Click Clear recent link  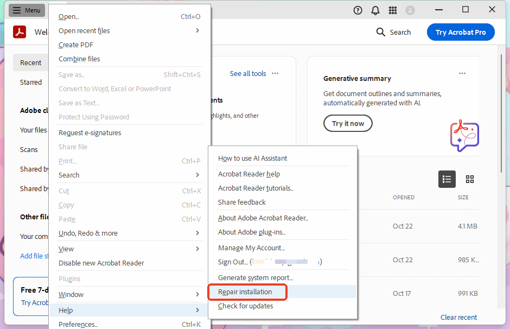coord(458,317)
